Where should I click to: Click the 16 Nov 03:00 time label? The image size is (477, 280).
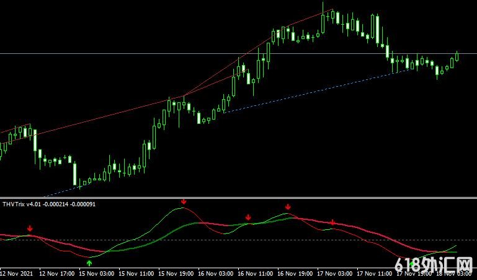click(x=216, y=274)
